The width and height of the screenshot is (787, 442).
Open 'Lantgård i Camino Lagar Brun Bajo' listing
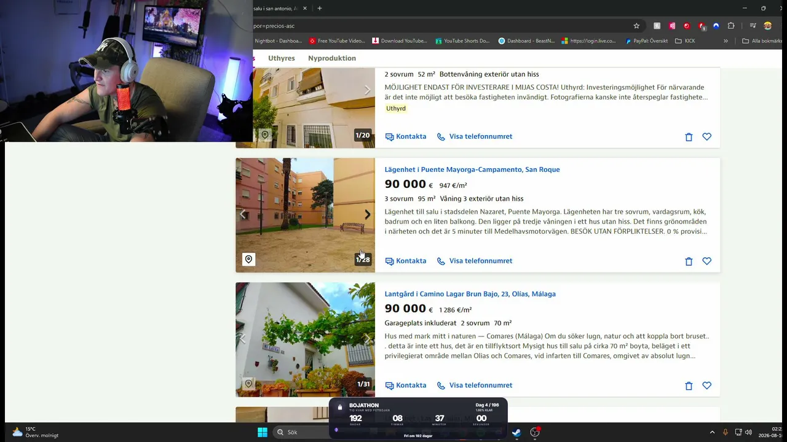pyautogui.click(x=470, y=294)
